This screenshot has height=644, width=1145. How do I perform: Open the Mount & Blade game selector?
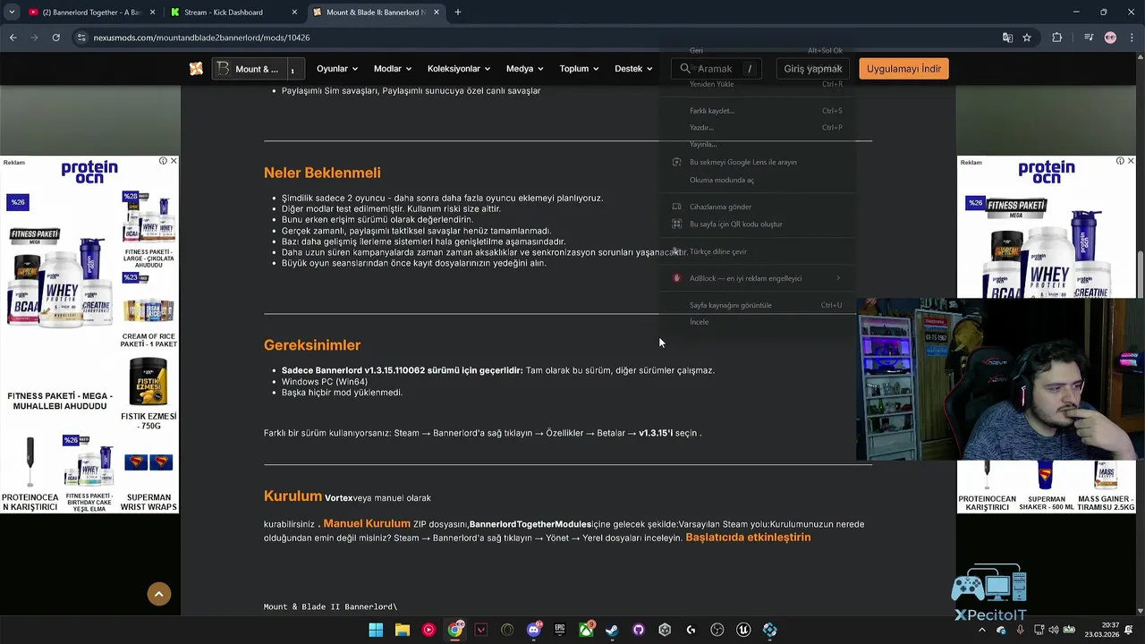[258, 69]
